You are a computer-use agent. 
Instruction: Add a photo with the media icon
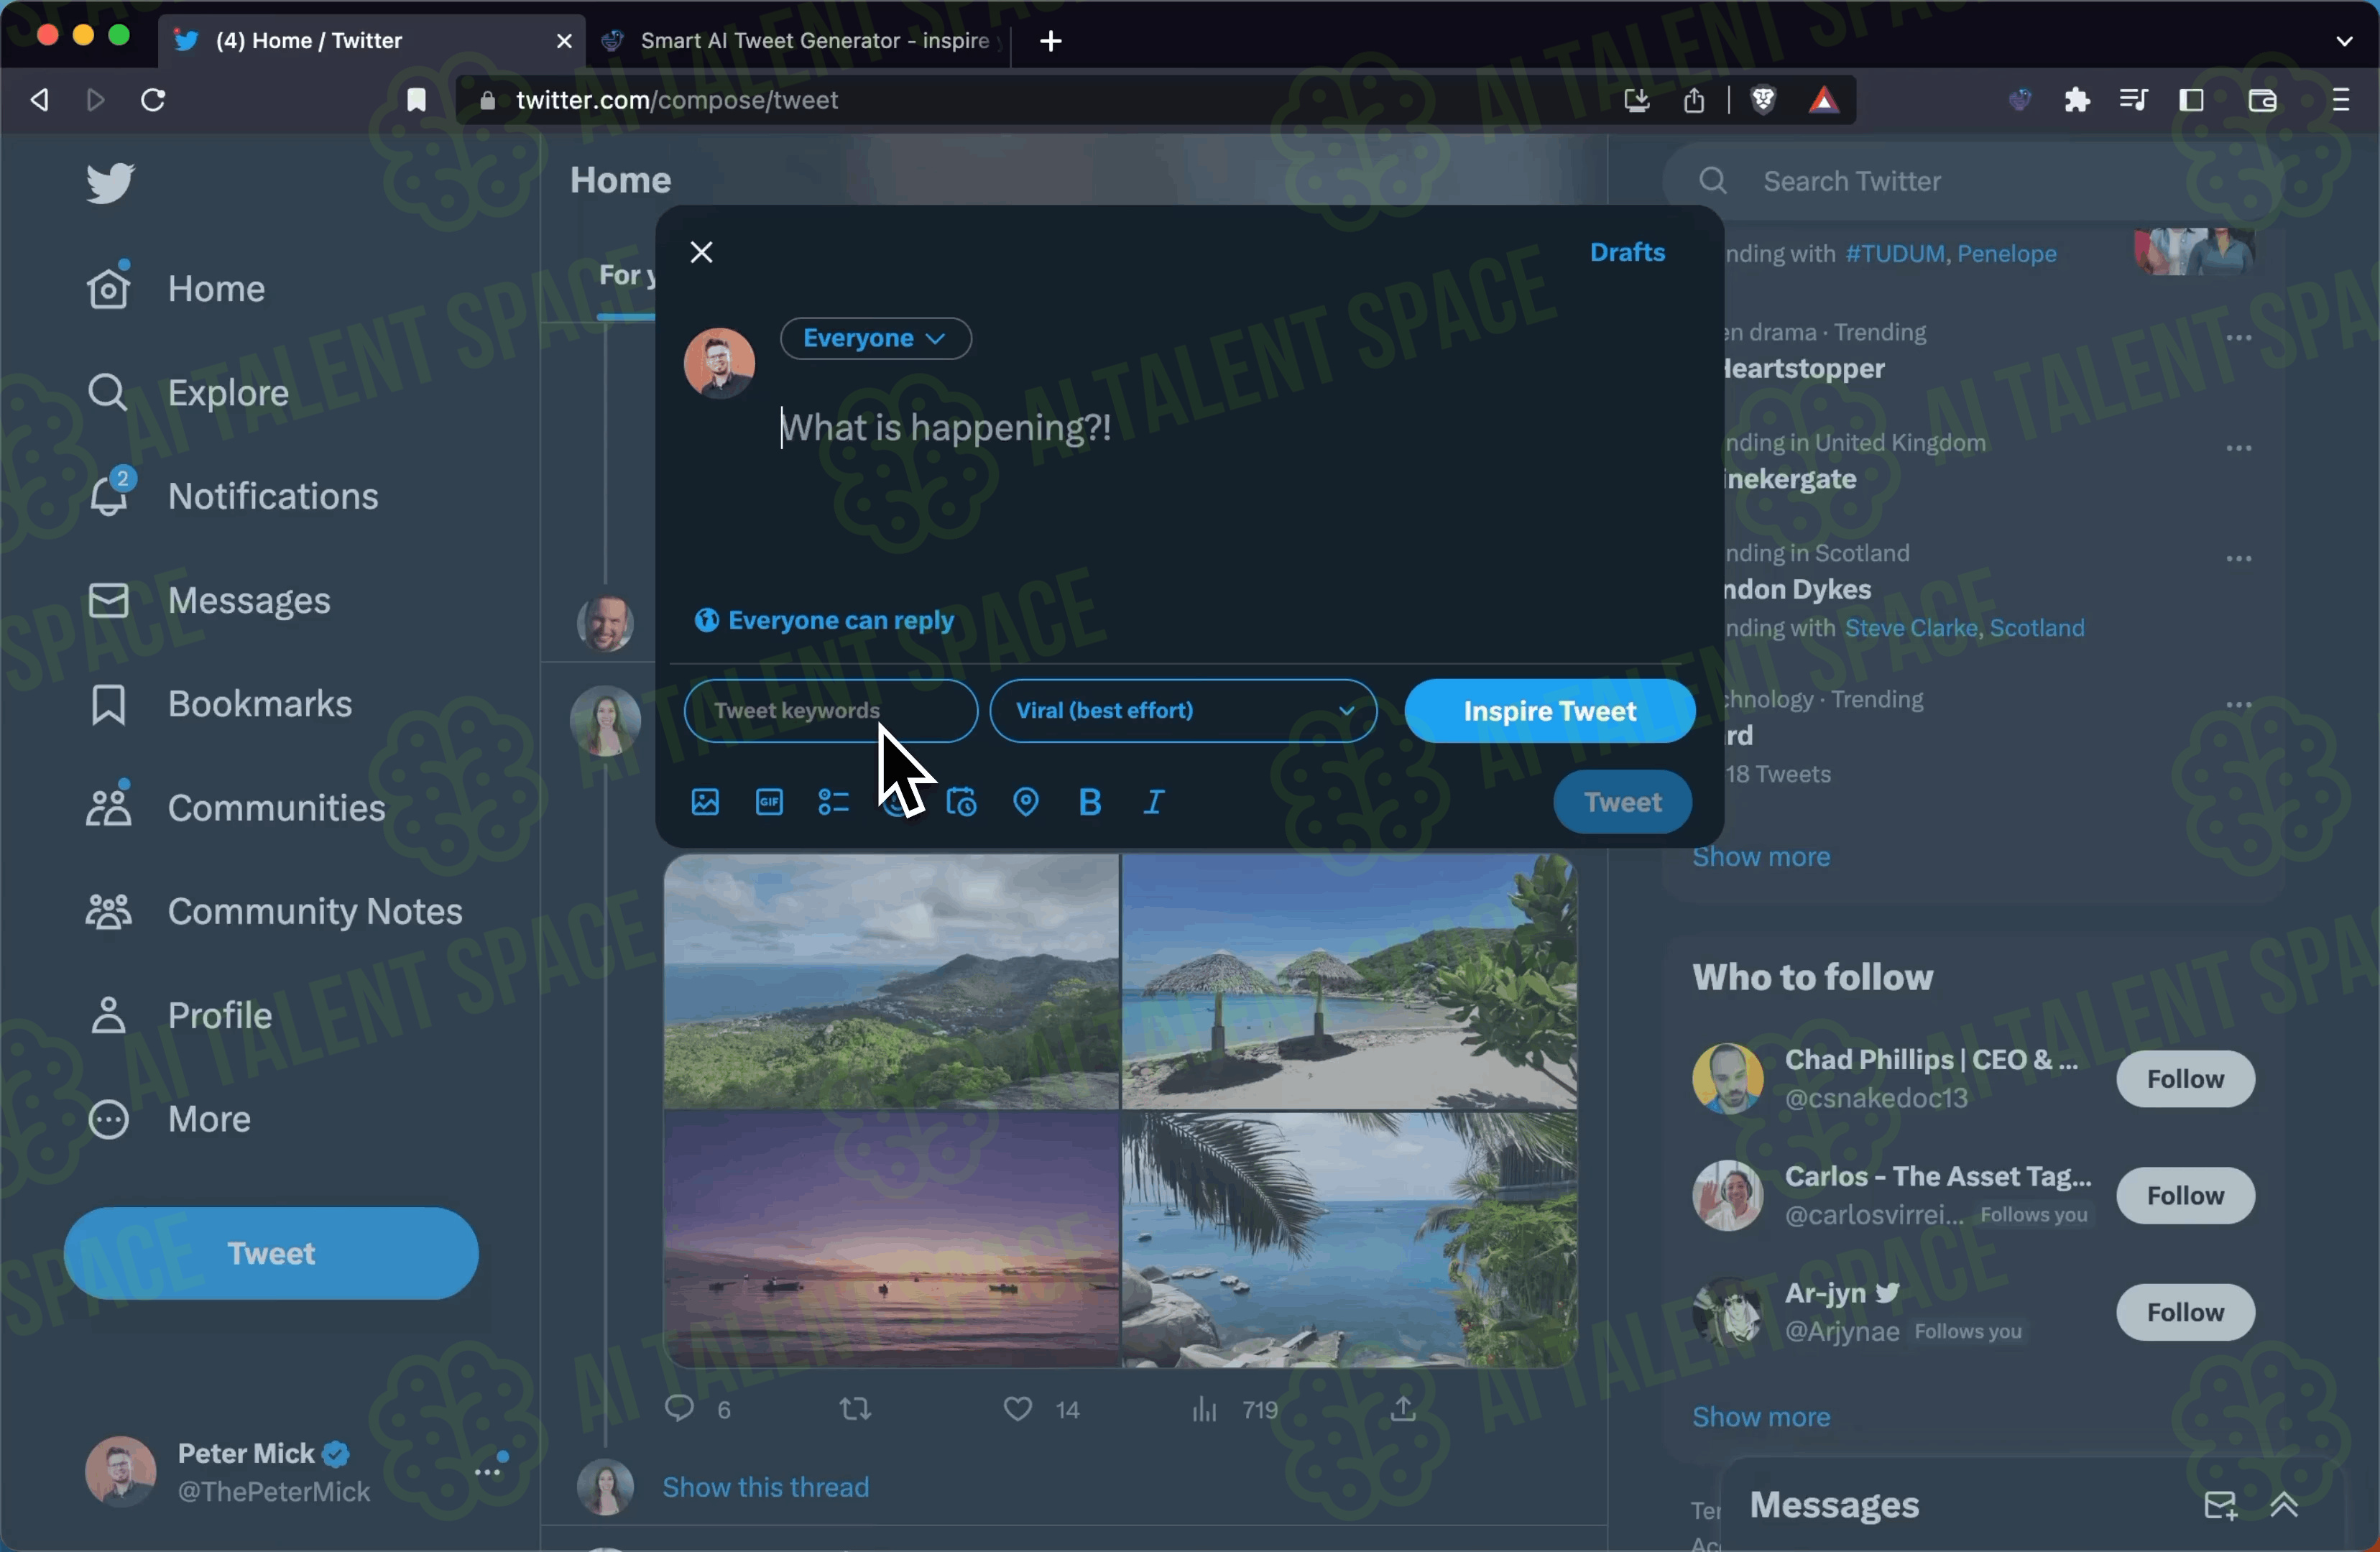click(705, 802)
